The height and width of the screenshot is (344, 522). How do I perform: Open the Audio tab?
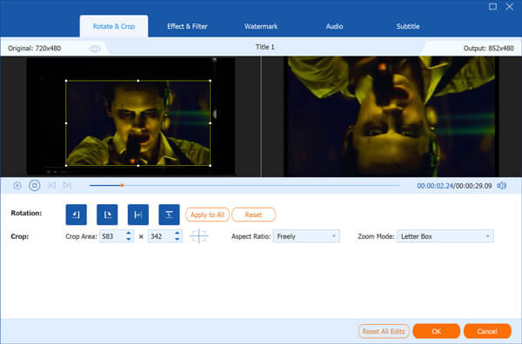point(334,26)
